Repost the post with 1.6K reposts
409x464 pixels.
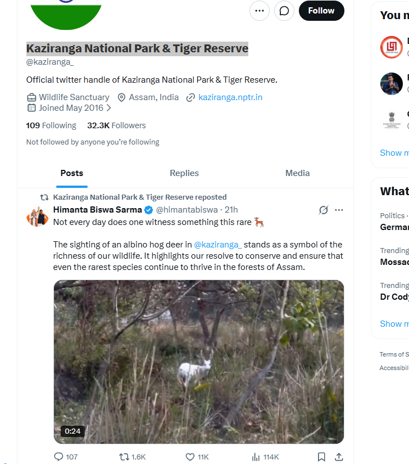coord(133,457)
